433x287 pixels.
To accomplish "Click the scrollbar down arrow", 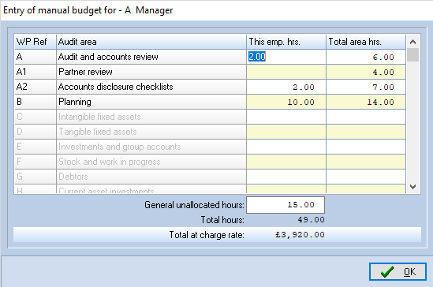I will [x=412, y=187].
